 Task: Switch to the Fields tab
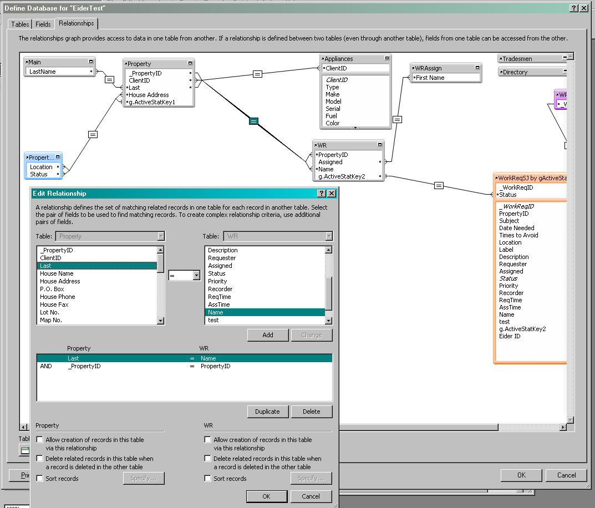point(43,24)
